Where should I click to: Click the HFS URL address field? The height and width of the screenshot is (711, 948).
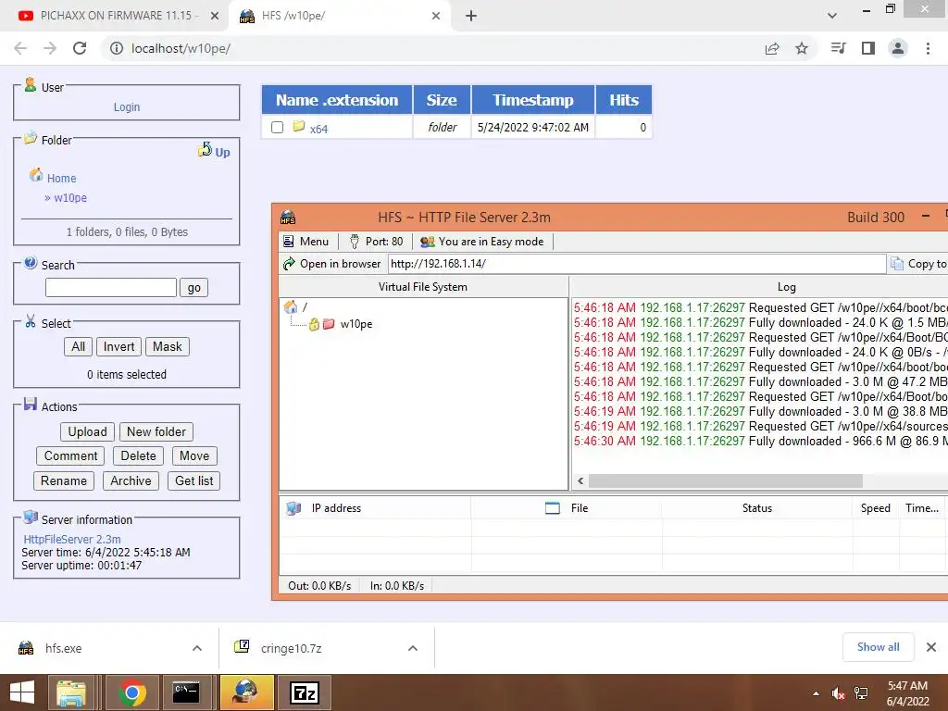point(637,264)
